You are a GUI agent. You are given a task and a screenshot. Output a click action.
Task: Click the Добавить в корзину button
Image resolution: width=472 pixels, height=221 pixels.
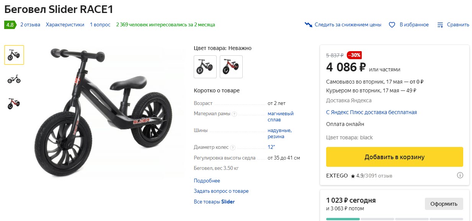click(x=394, y=157)
